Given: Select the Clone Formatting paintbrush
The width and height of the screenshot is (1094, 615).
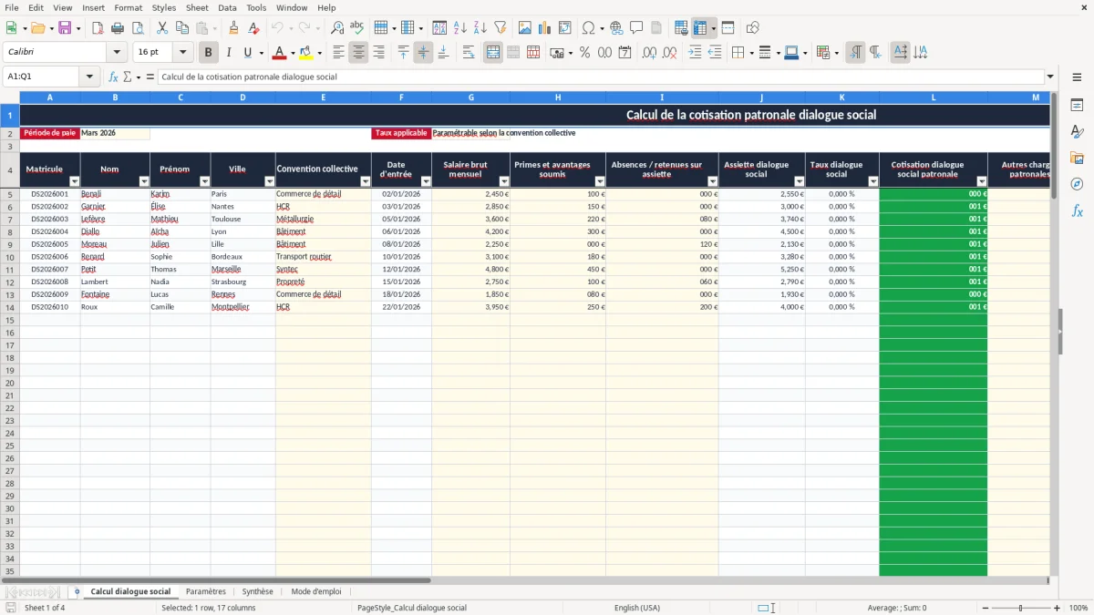Looking at the screenshot, I should pos(233,28).
